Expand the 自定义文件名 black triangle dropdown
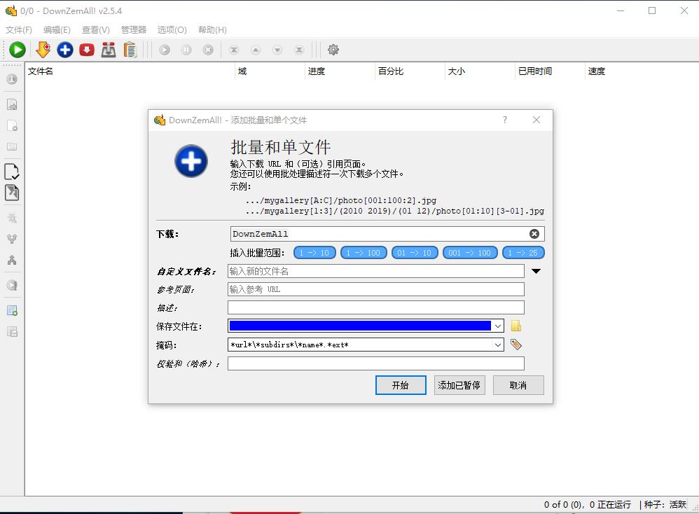The height and width of the screenshot is (514, 699). (536, 271)
